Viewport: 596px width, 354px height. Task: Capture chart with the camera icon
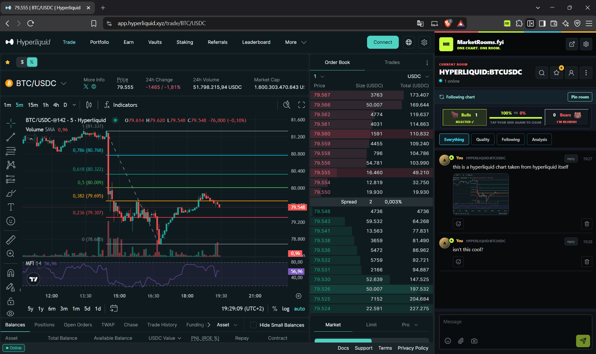click(474, 341)
